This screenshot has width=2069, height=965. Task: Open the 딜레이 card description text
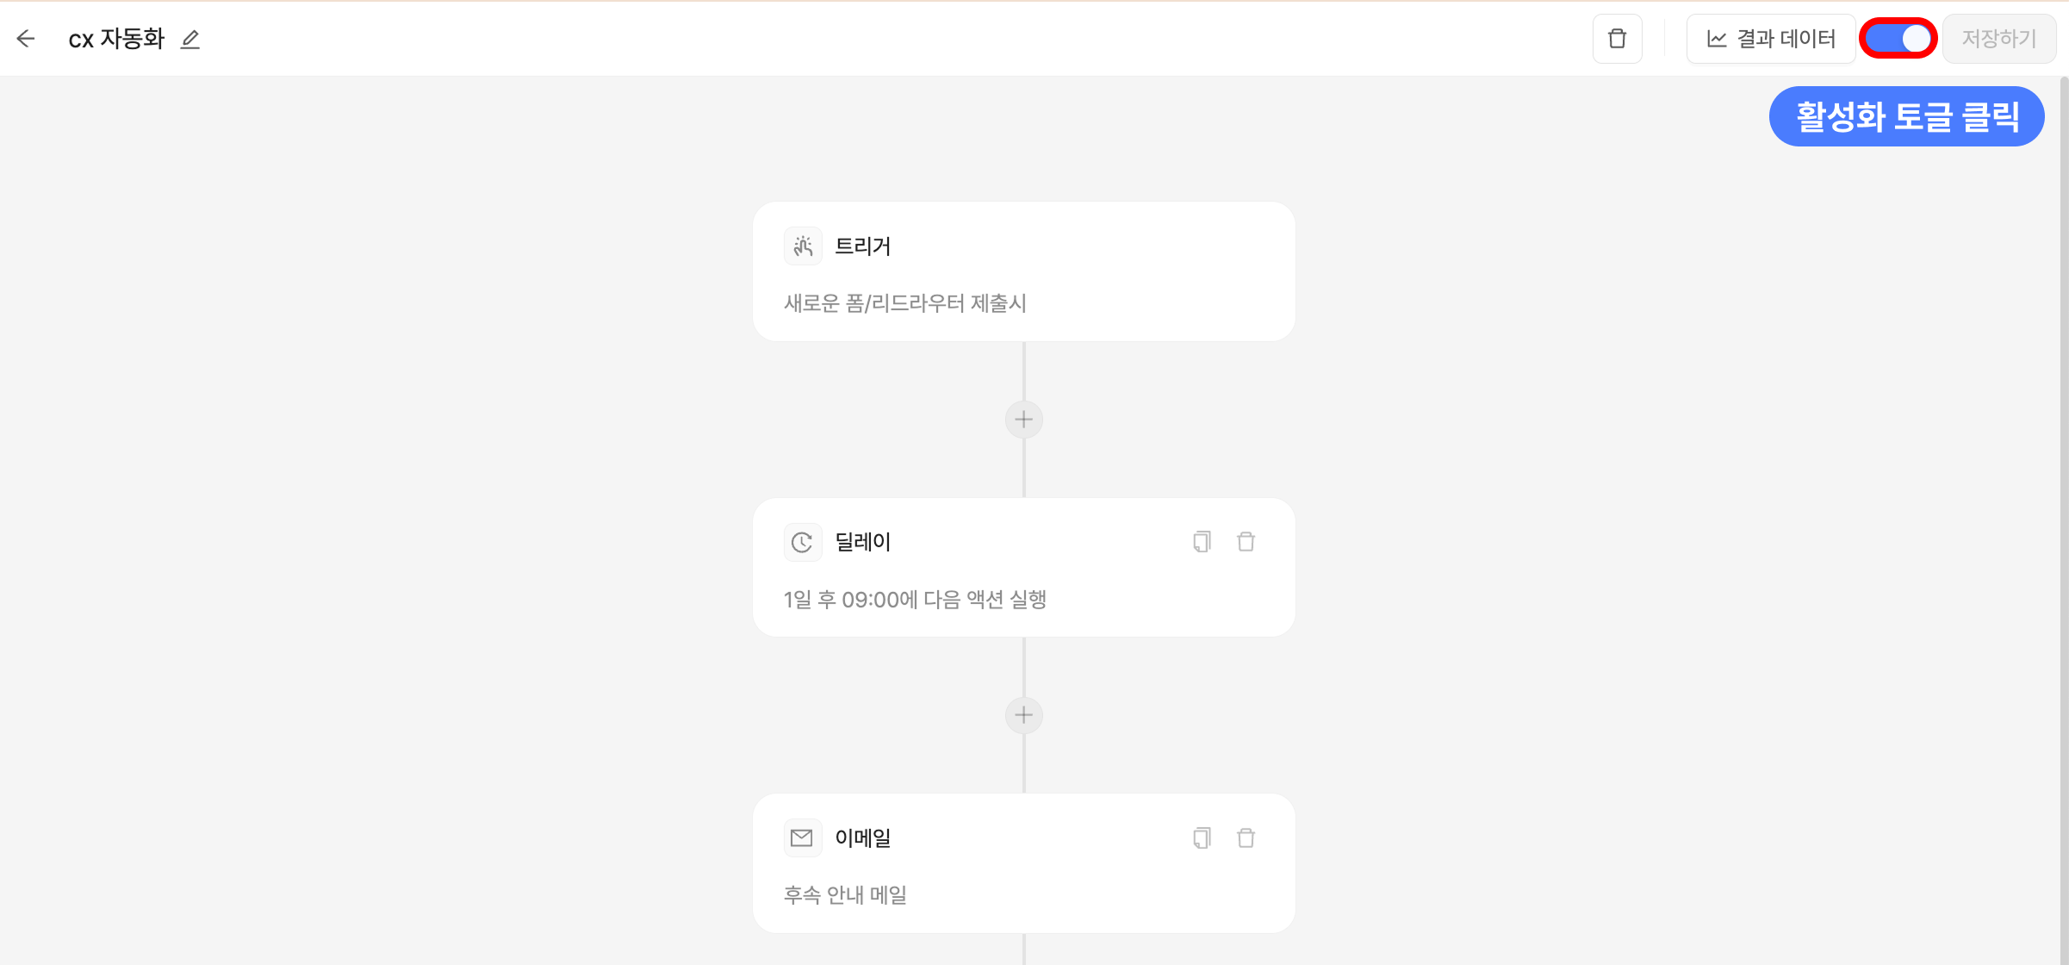[915, 600]
